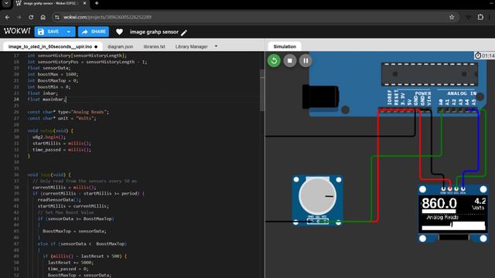Open the libraries.txt tab

[155, 46]
